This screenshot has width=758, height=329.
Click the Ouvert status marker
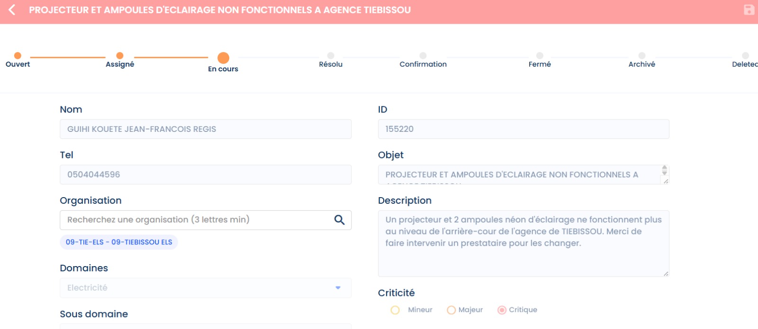point(18,56)
